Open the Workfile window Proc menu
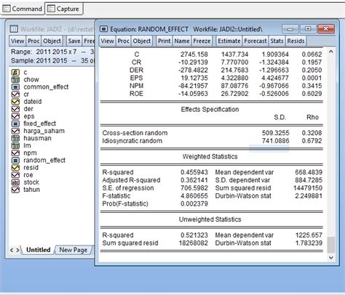The width and height of the screenshot is (345, 295). (x=33, y=41)
